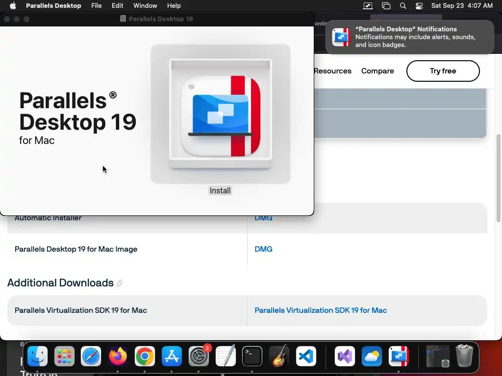Viewport: 502px width, 376px height.
Task: Open Parallels Virtualization SDK 19 for Mac link
Action: click(x=321, y=310)
